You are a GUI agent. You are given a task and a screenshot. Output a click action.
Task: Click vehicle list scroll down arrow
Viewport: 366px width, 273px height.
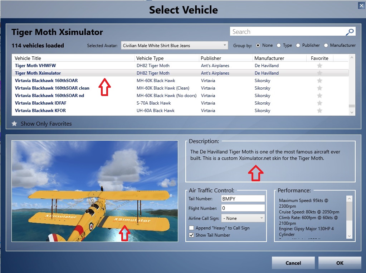(x=352, y=112)
